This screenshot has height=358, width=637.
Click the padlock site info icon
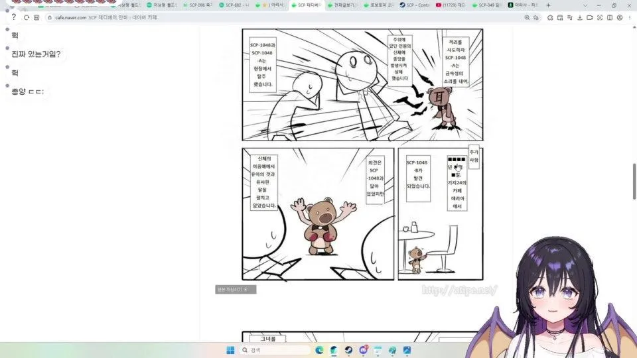[50, 17]
